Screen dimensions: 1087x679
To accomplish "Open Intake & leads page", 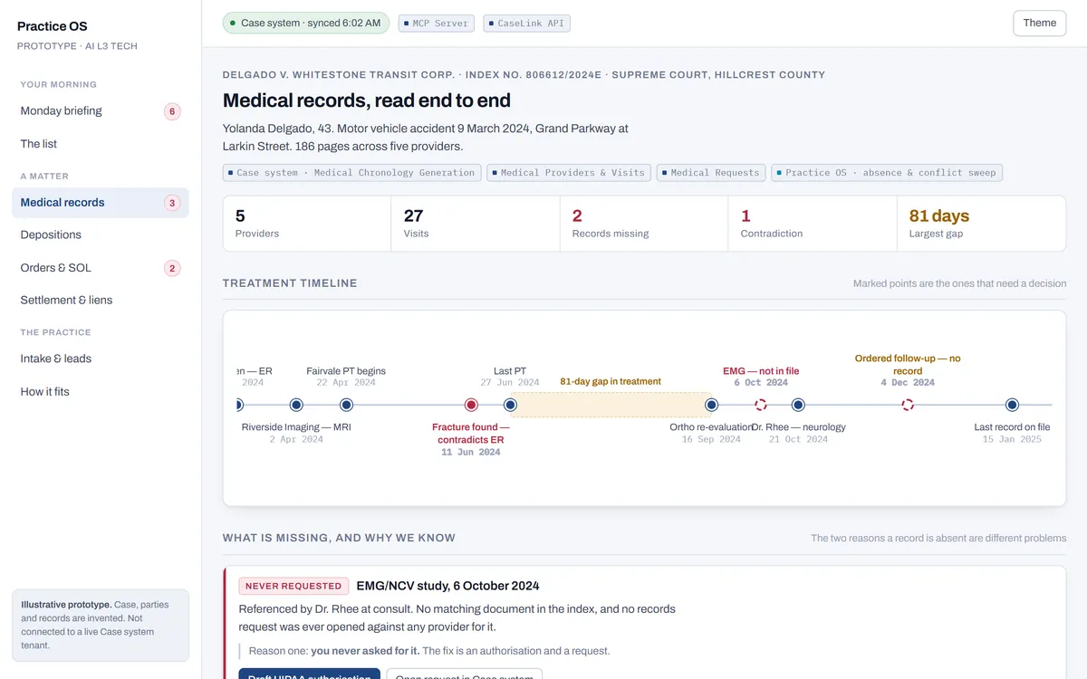I will pos(100,359).
